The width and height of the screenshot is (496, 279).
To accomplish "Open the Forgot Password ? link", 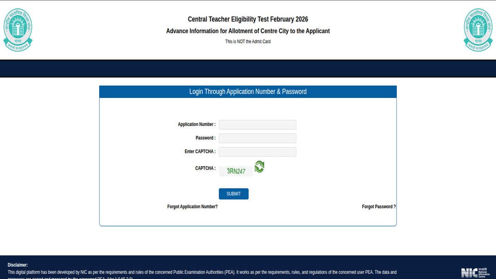I will (x=379, y=207).
